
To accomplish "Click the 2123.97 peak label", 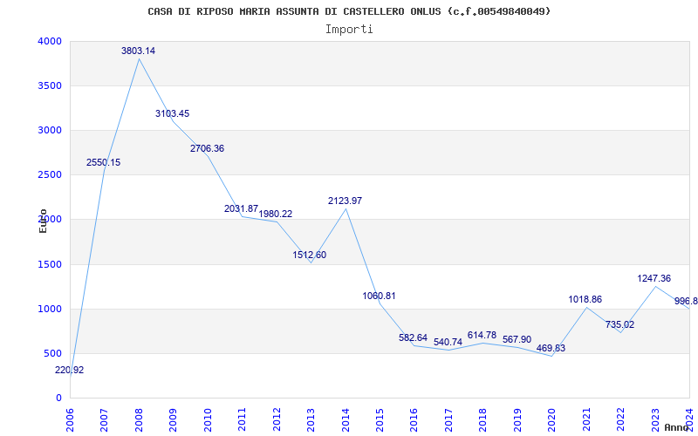I will tap(345, 201).
